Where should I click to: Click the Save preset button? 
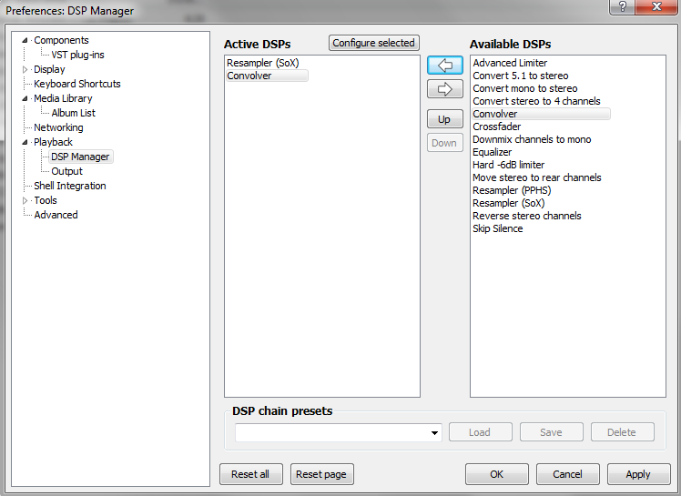click(551, 432)
